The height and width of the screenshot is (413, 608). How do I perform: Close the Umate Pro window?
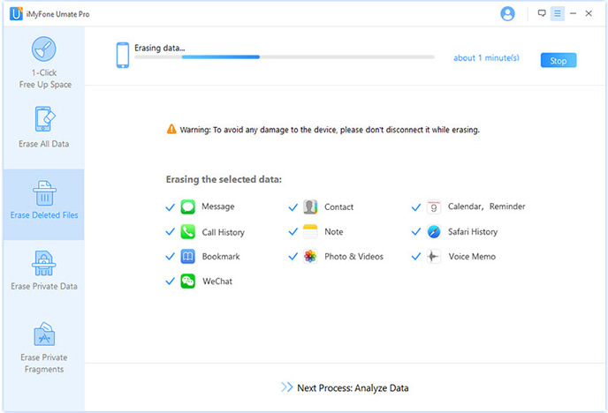click(589, 13)
